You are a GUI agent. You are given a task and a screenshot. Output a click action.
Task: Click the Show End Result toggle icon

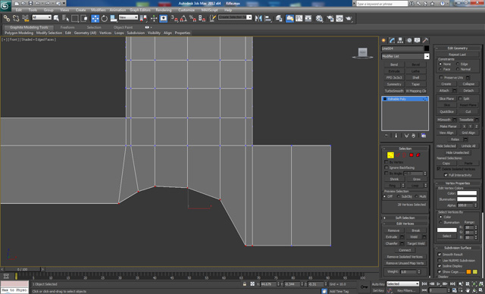396,136
